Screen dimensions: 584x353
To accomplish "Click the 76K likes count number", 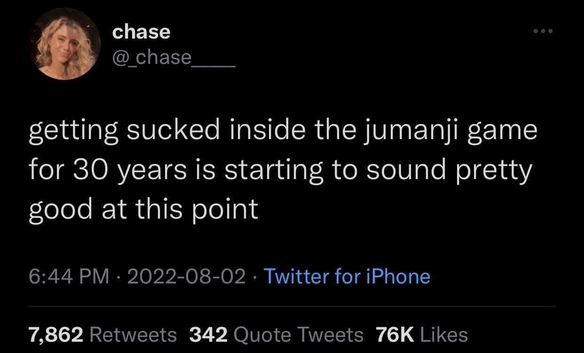I will coord(395,335).
